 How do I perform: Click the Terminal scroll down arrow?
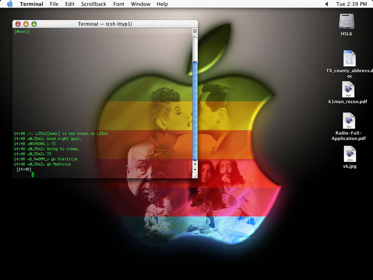pos(195,170)
